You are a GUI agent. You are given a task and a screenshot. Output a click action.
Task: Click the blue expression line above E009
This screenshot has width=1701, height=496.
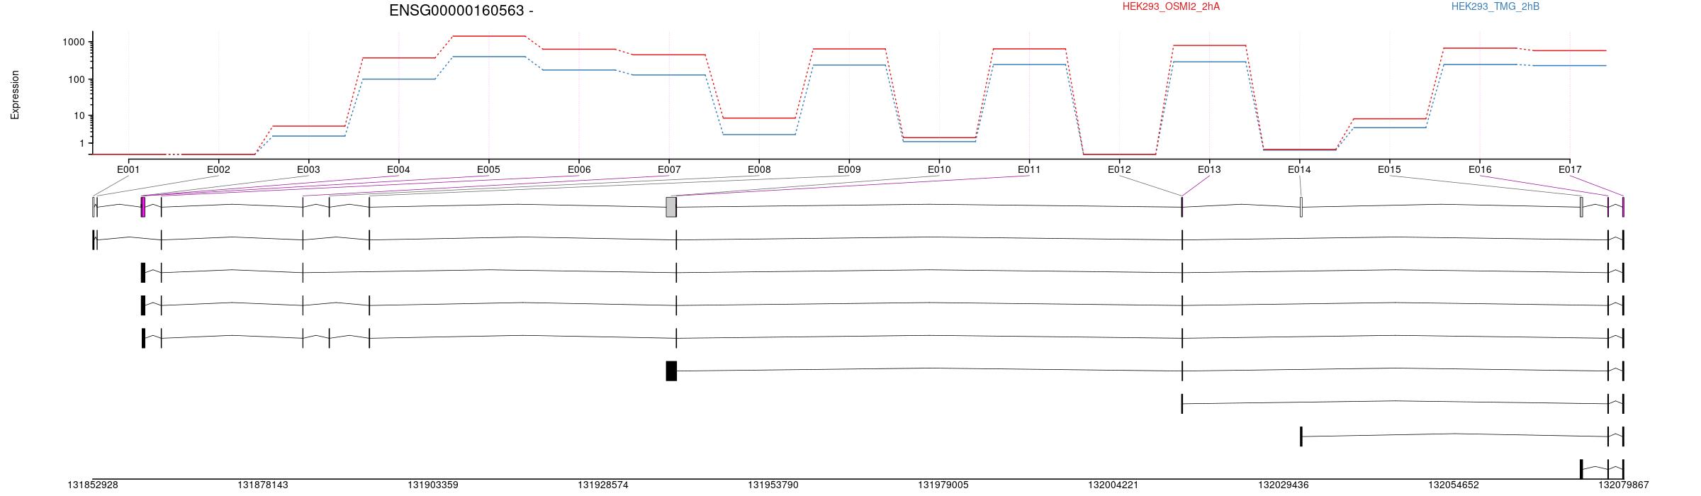click(849, 65)
